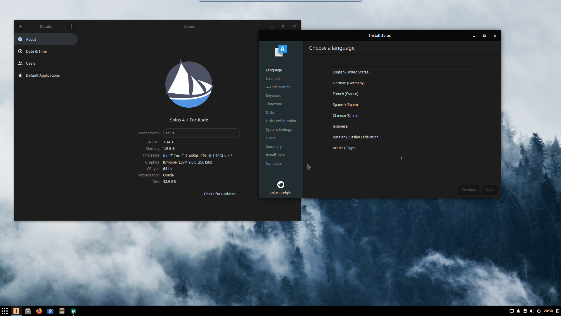Select Keyboard step in installer sidebar
Image resolution: width=561 pixels, height=316 pixels.
(x=273, y=96)
